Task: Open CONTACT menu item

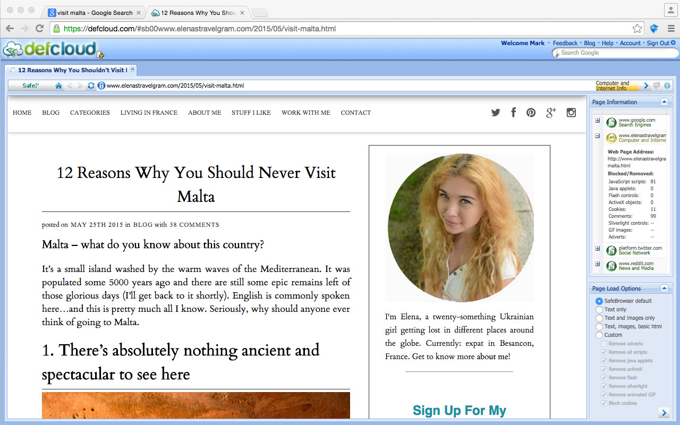Action: point(356,113)
